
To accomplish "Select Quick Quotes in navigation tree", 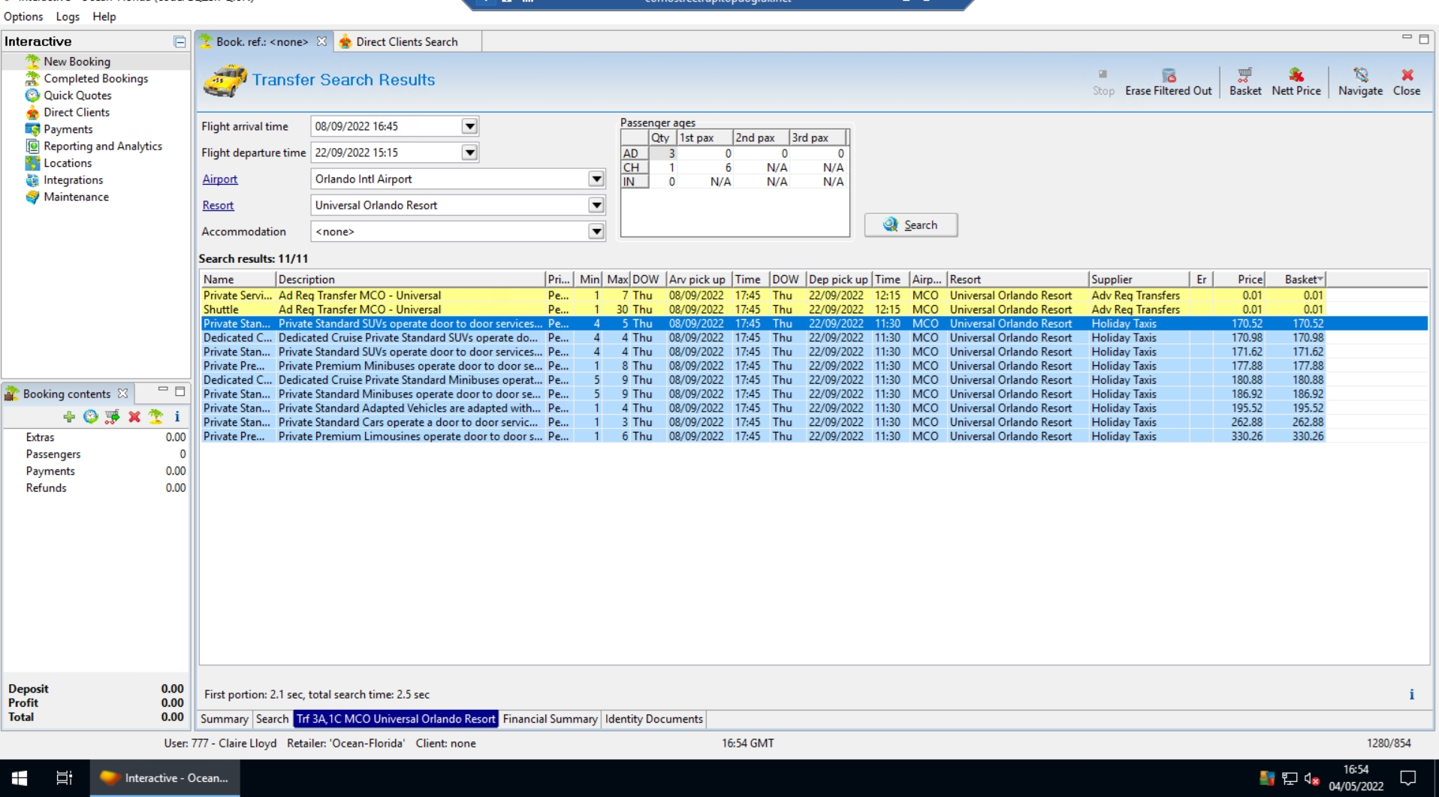I will tap(77, 95).
